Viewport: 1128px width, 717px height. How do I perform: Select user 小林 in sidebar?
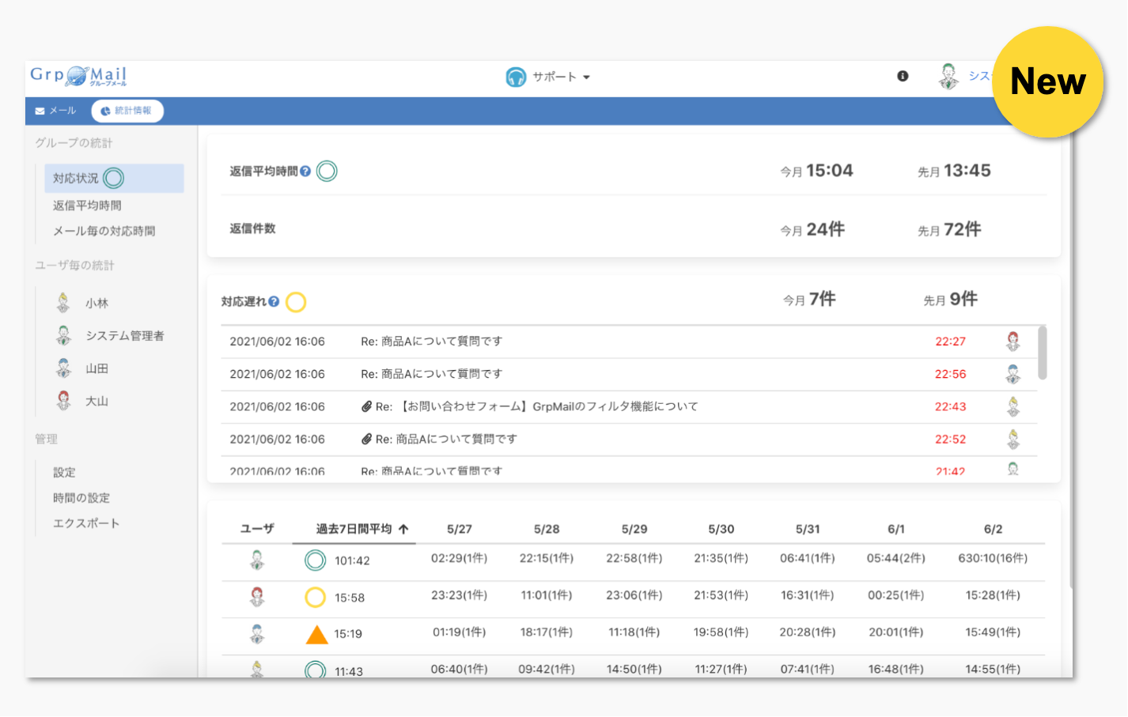click(97, 304)
